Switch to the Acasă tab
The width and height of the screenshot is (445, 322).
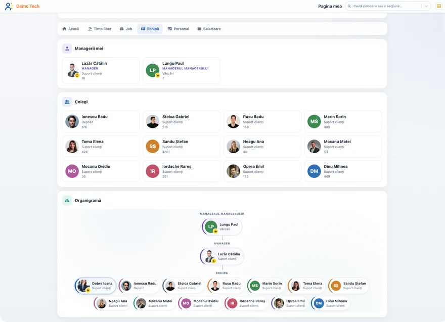pos(71,29)
